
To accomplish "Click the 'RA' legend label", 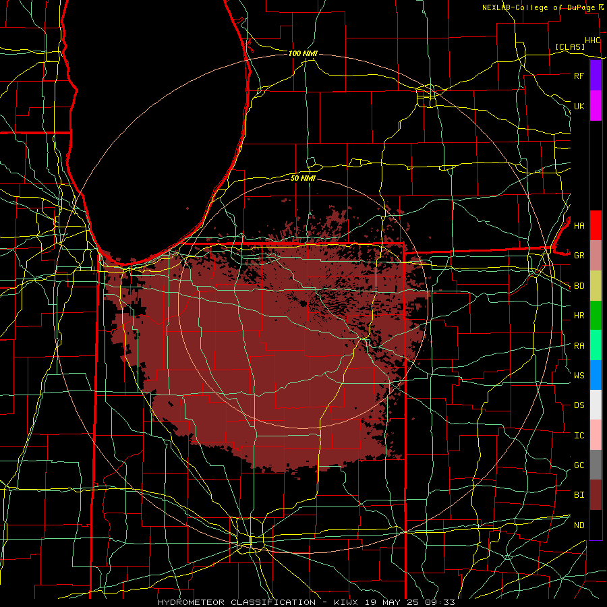I will [579, 345].
